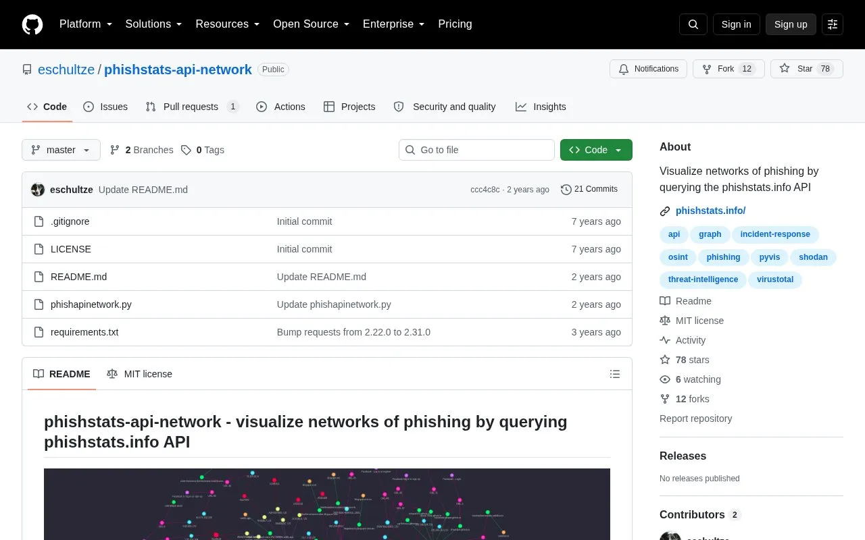
Task: Open the network graph image in README
Action: (327, 504)
